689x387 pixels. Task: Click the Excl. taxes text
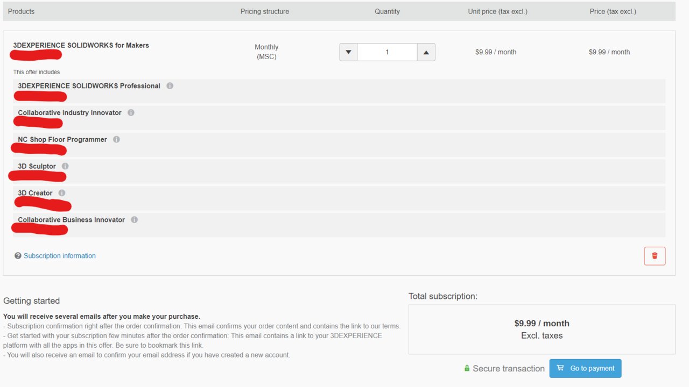pyautogui.click(x=542, y=335)
